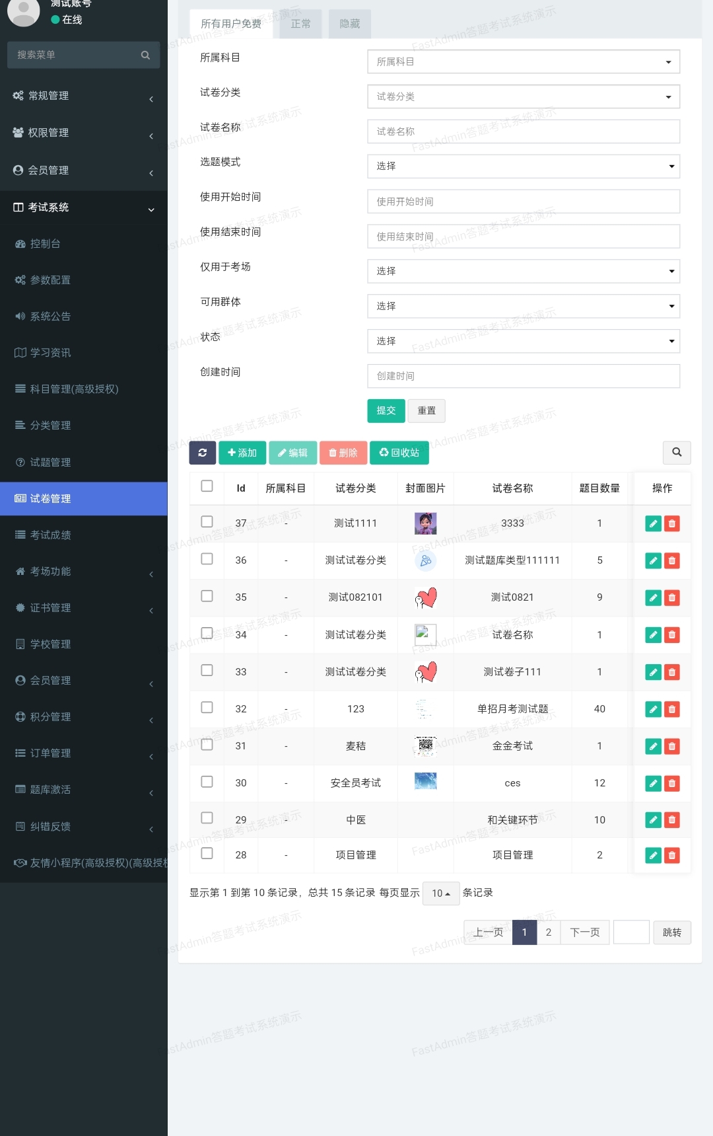The width and height of the screenshot is (713, 1136).
Task: Edit row 33 with green pencil icon
Action: tap(653, 672)
